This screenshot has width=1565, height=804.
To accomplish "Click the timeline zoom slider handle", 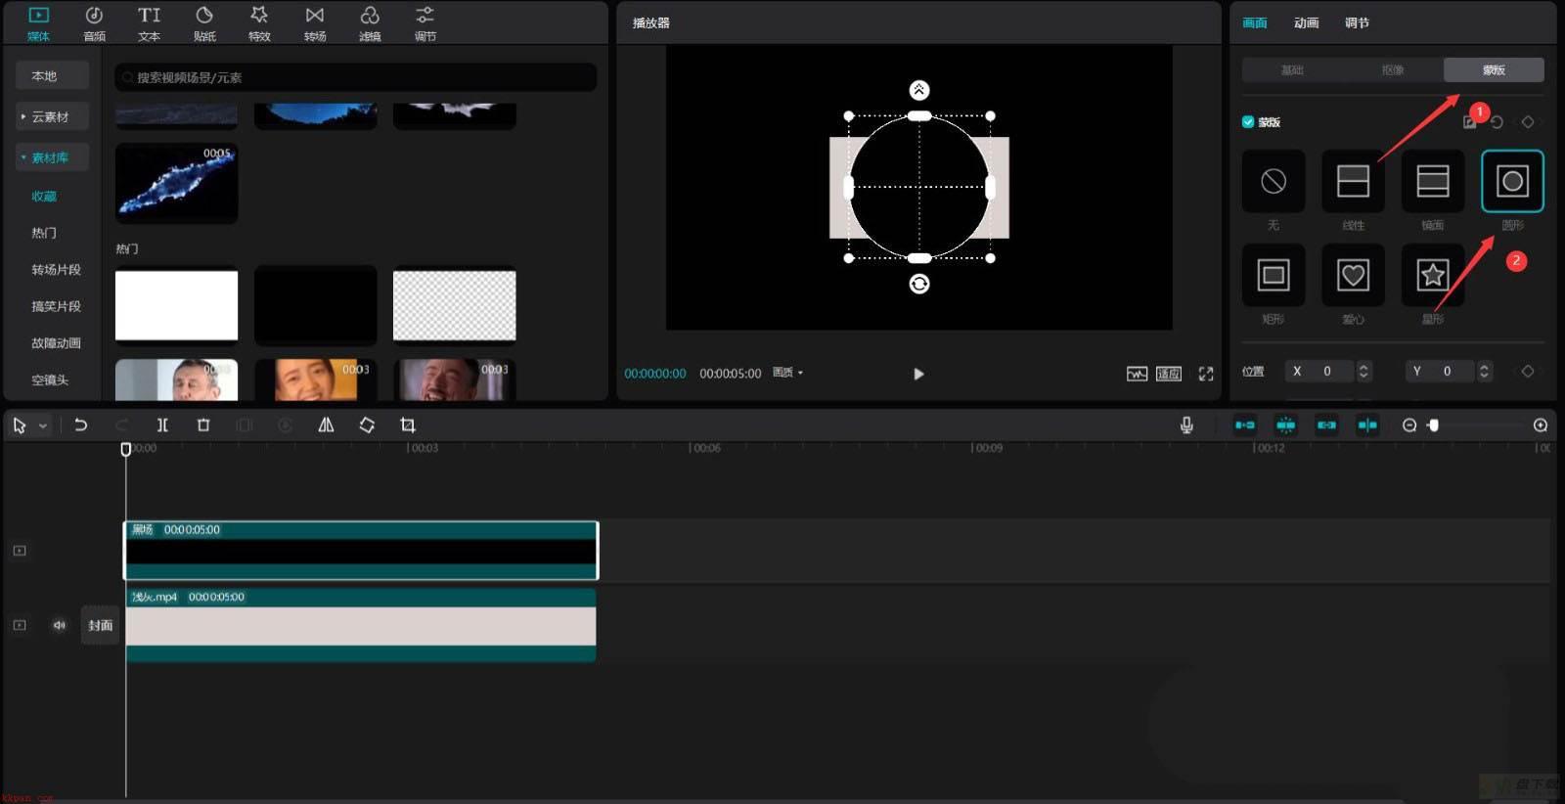I will [x=1434, y=425].
